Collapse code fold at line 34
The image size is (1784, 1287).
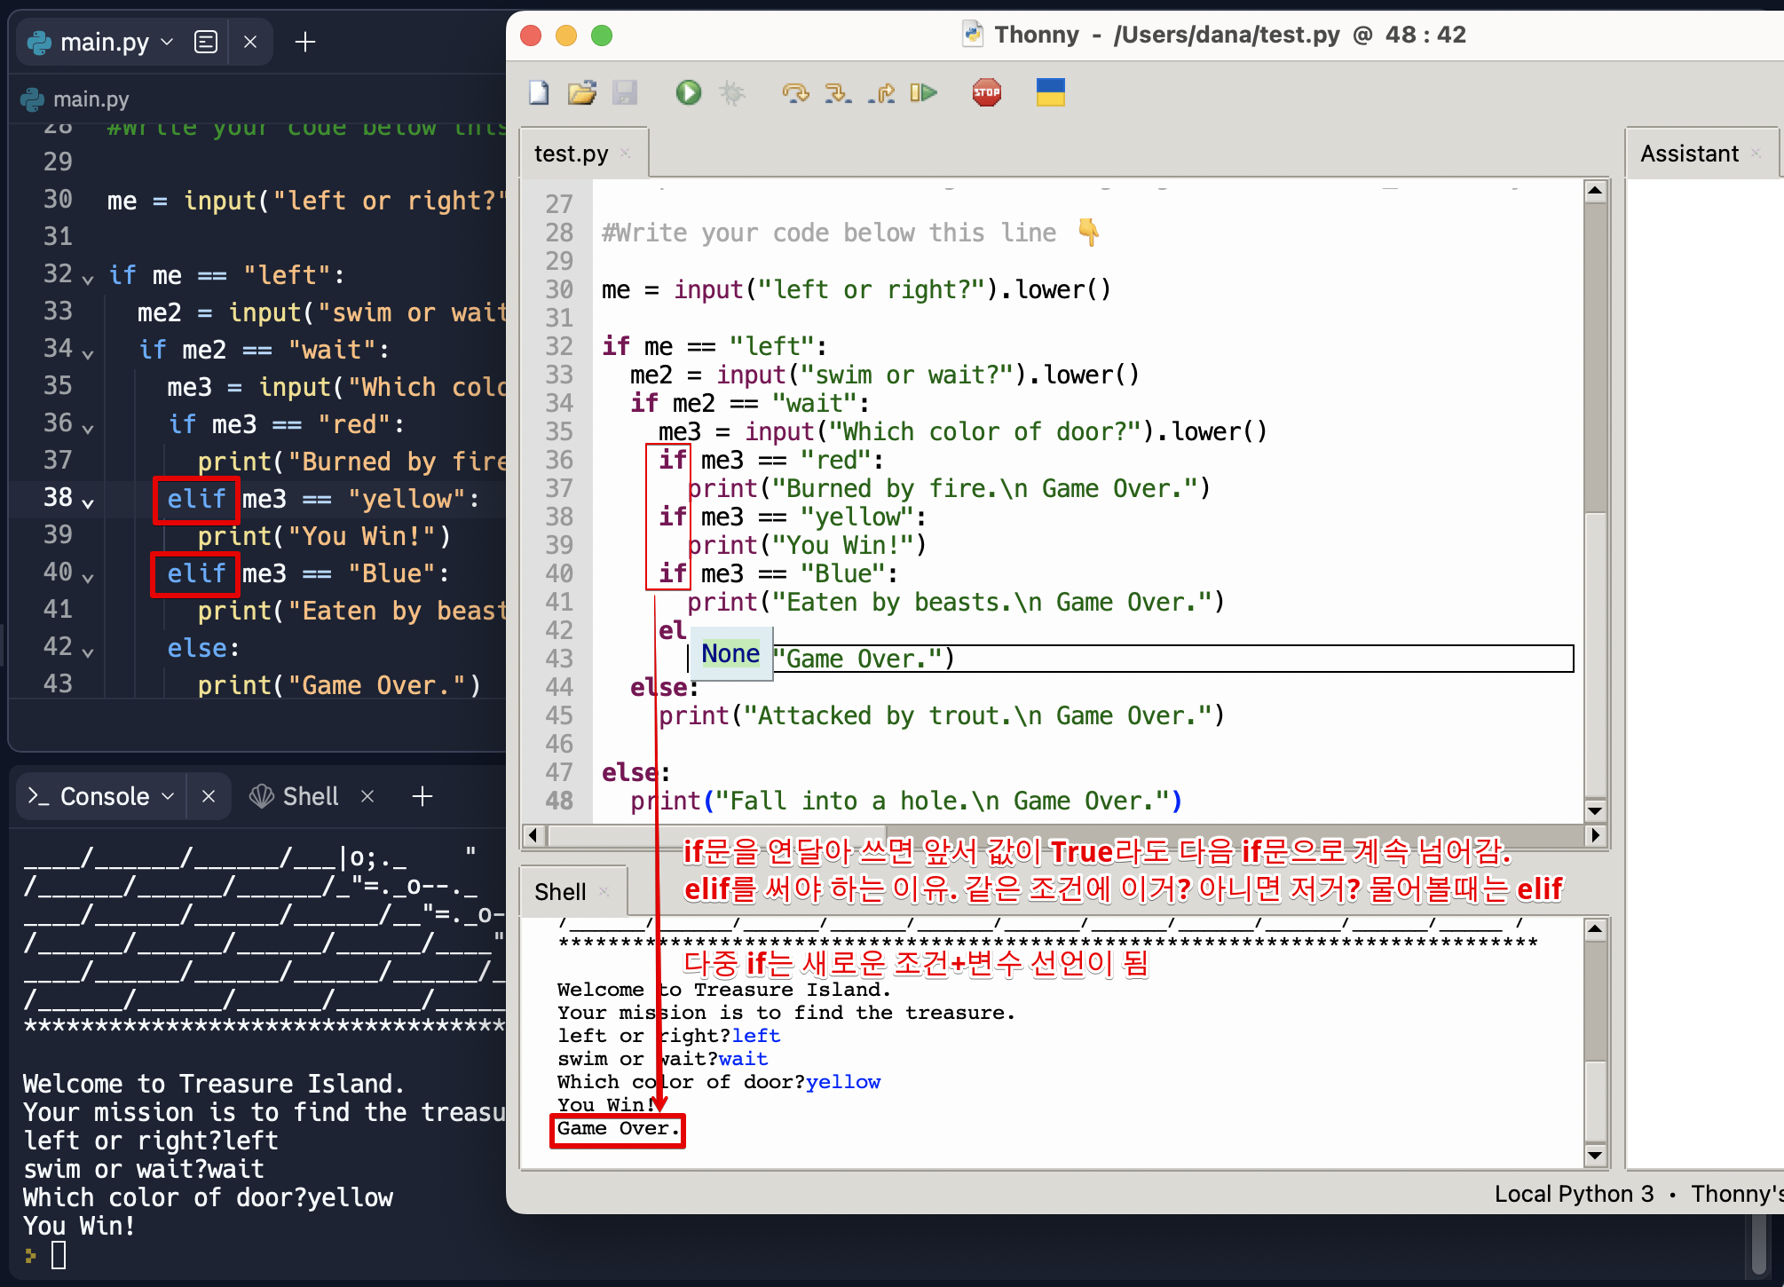(x=88, y=353)
